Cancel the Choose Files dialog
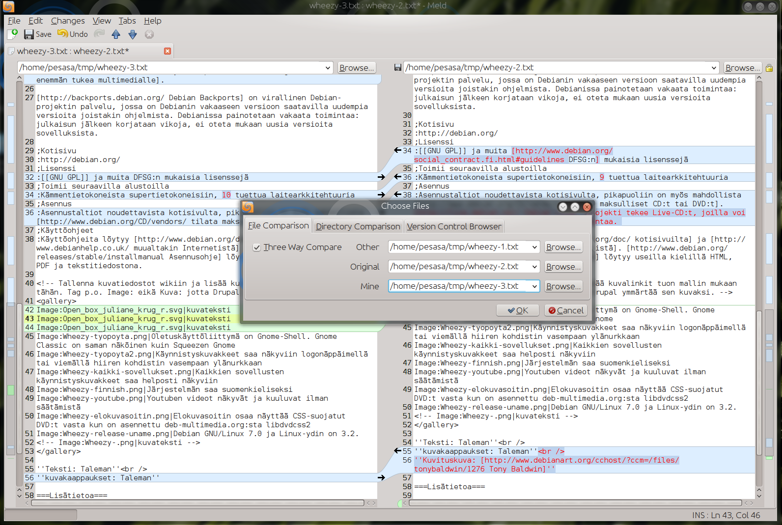This screenshot has width=782, height=525. point(566,310)
